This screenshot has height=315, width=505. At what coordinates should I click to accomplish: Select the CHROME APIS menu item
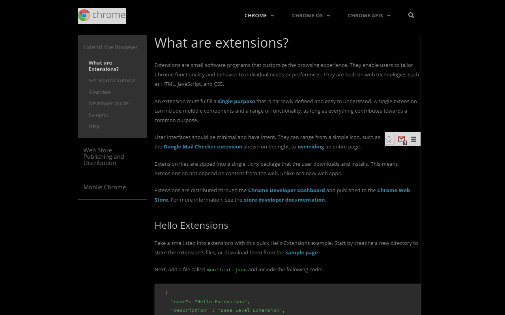pos(365,15)
